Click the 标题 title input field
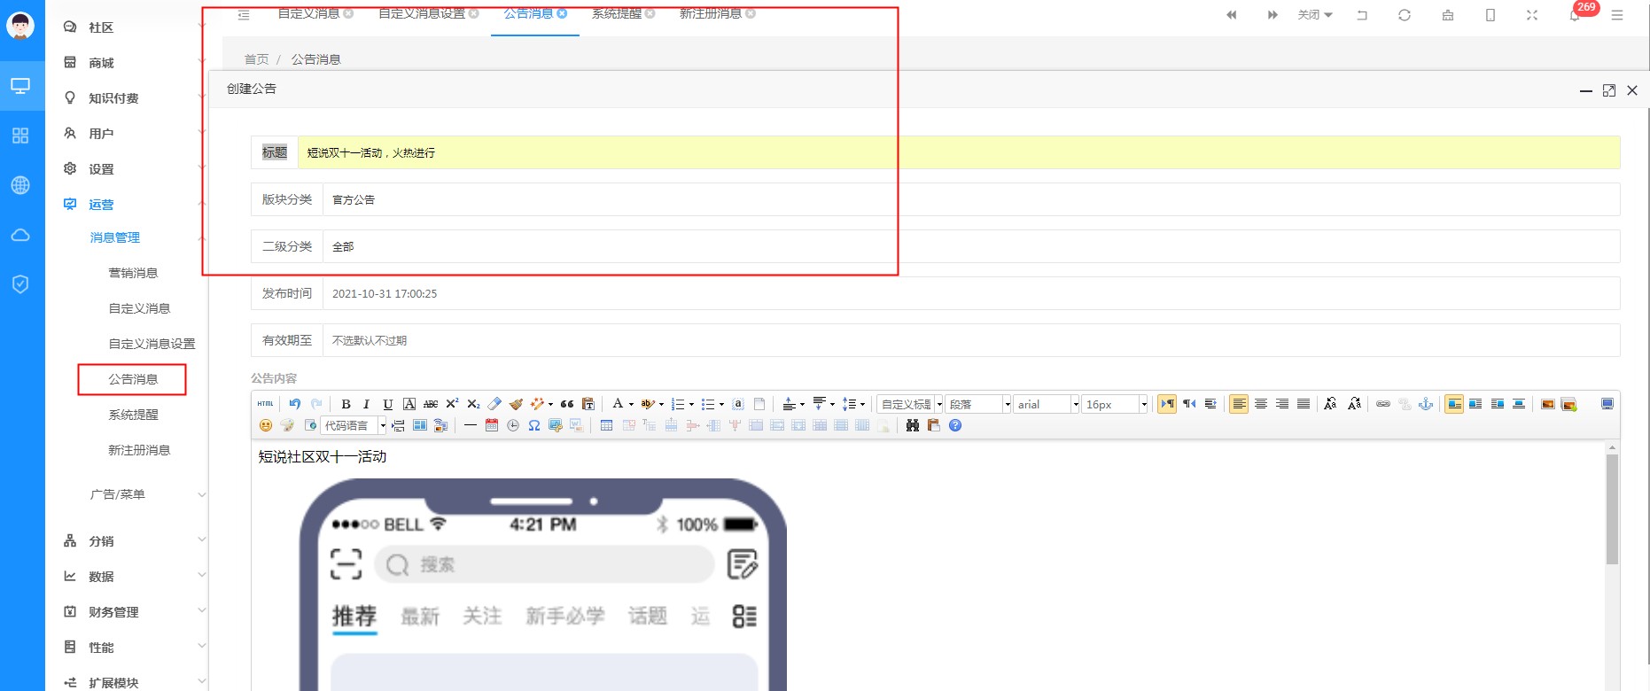 (959, 152)
